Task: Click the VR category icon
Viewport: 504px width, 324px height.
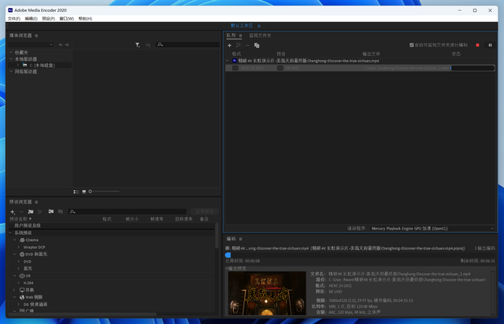Action: click(x=22, y=276)
